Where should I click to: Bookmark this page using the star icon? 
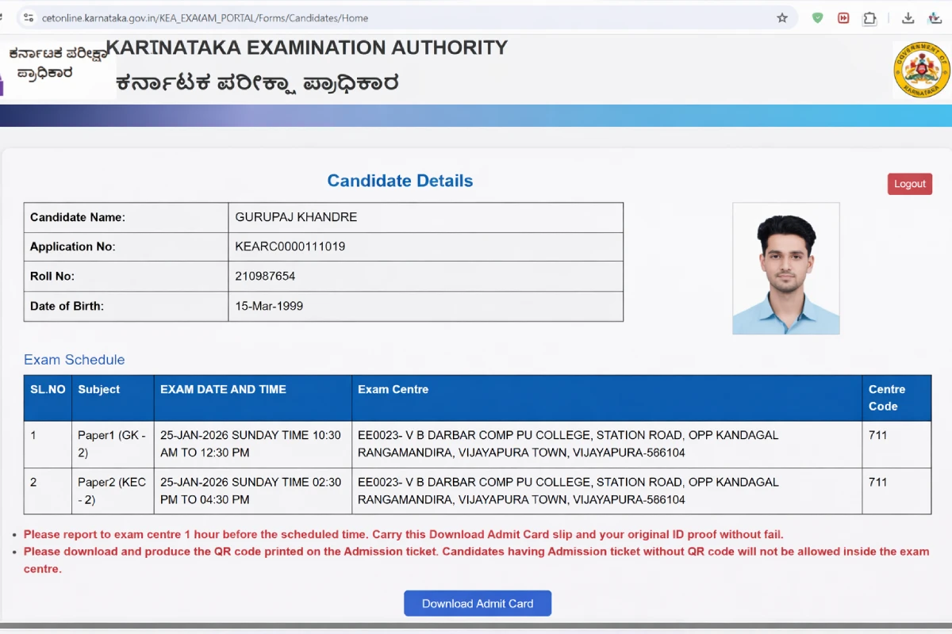[x=782, y=17]
